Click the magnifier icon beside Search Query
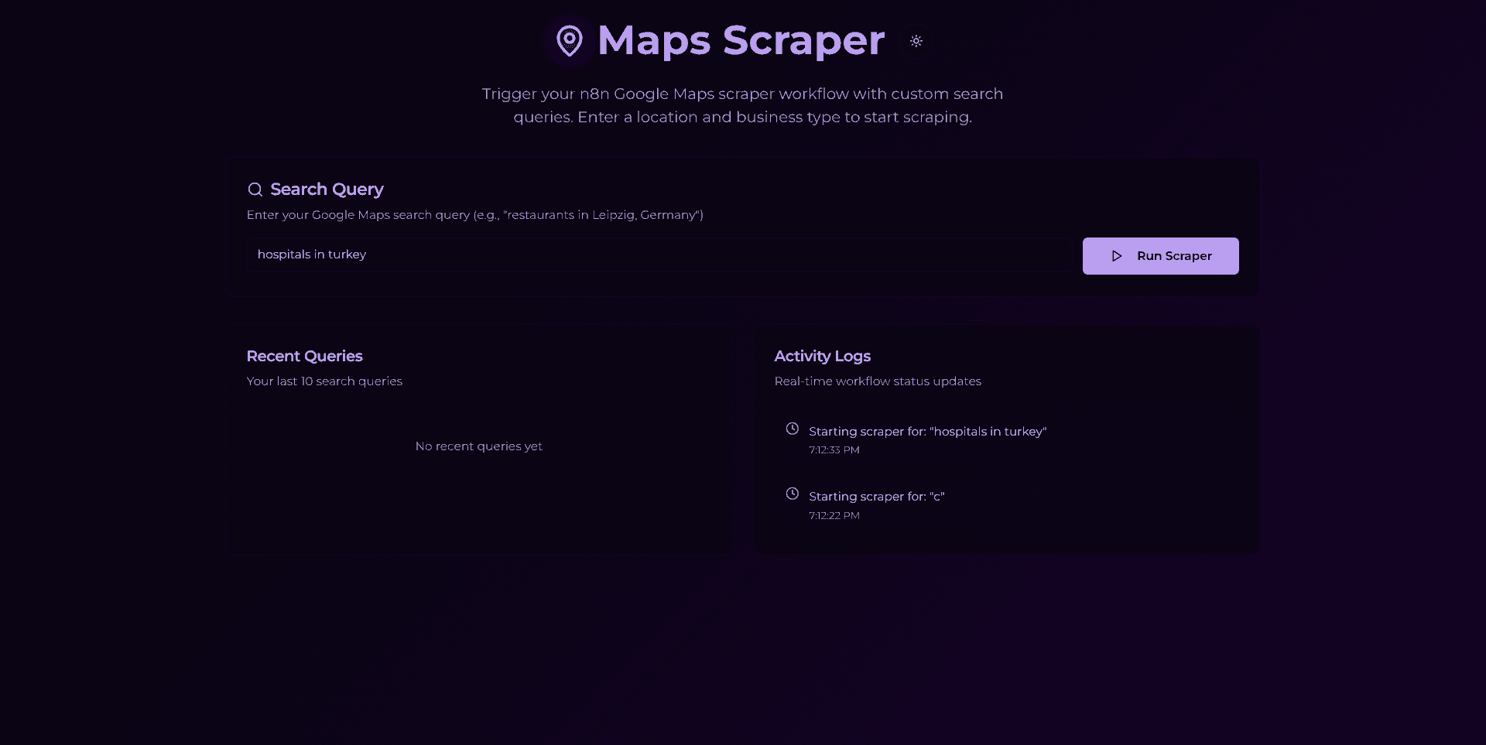 point(255,190)
